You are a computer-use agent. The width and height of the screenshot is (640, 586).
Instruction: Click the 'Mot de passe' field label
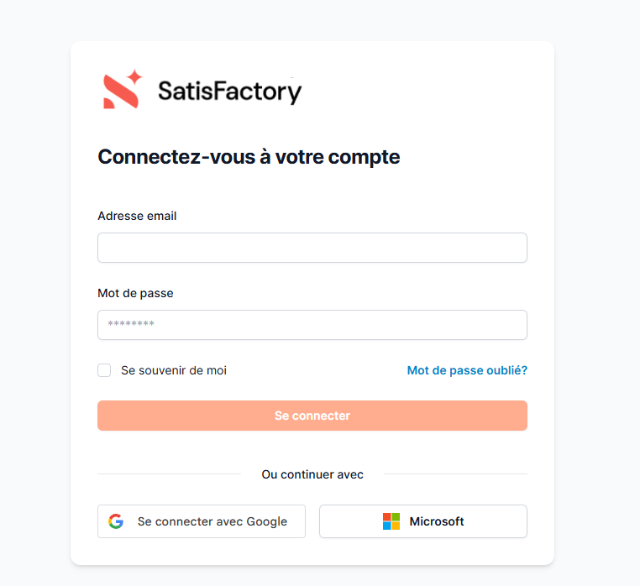click(x=135, y=293)
